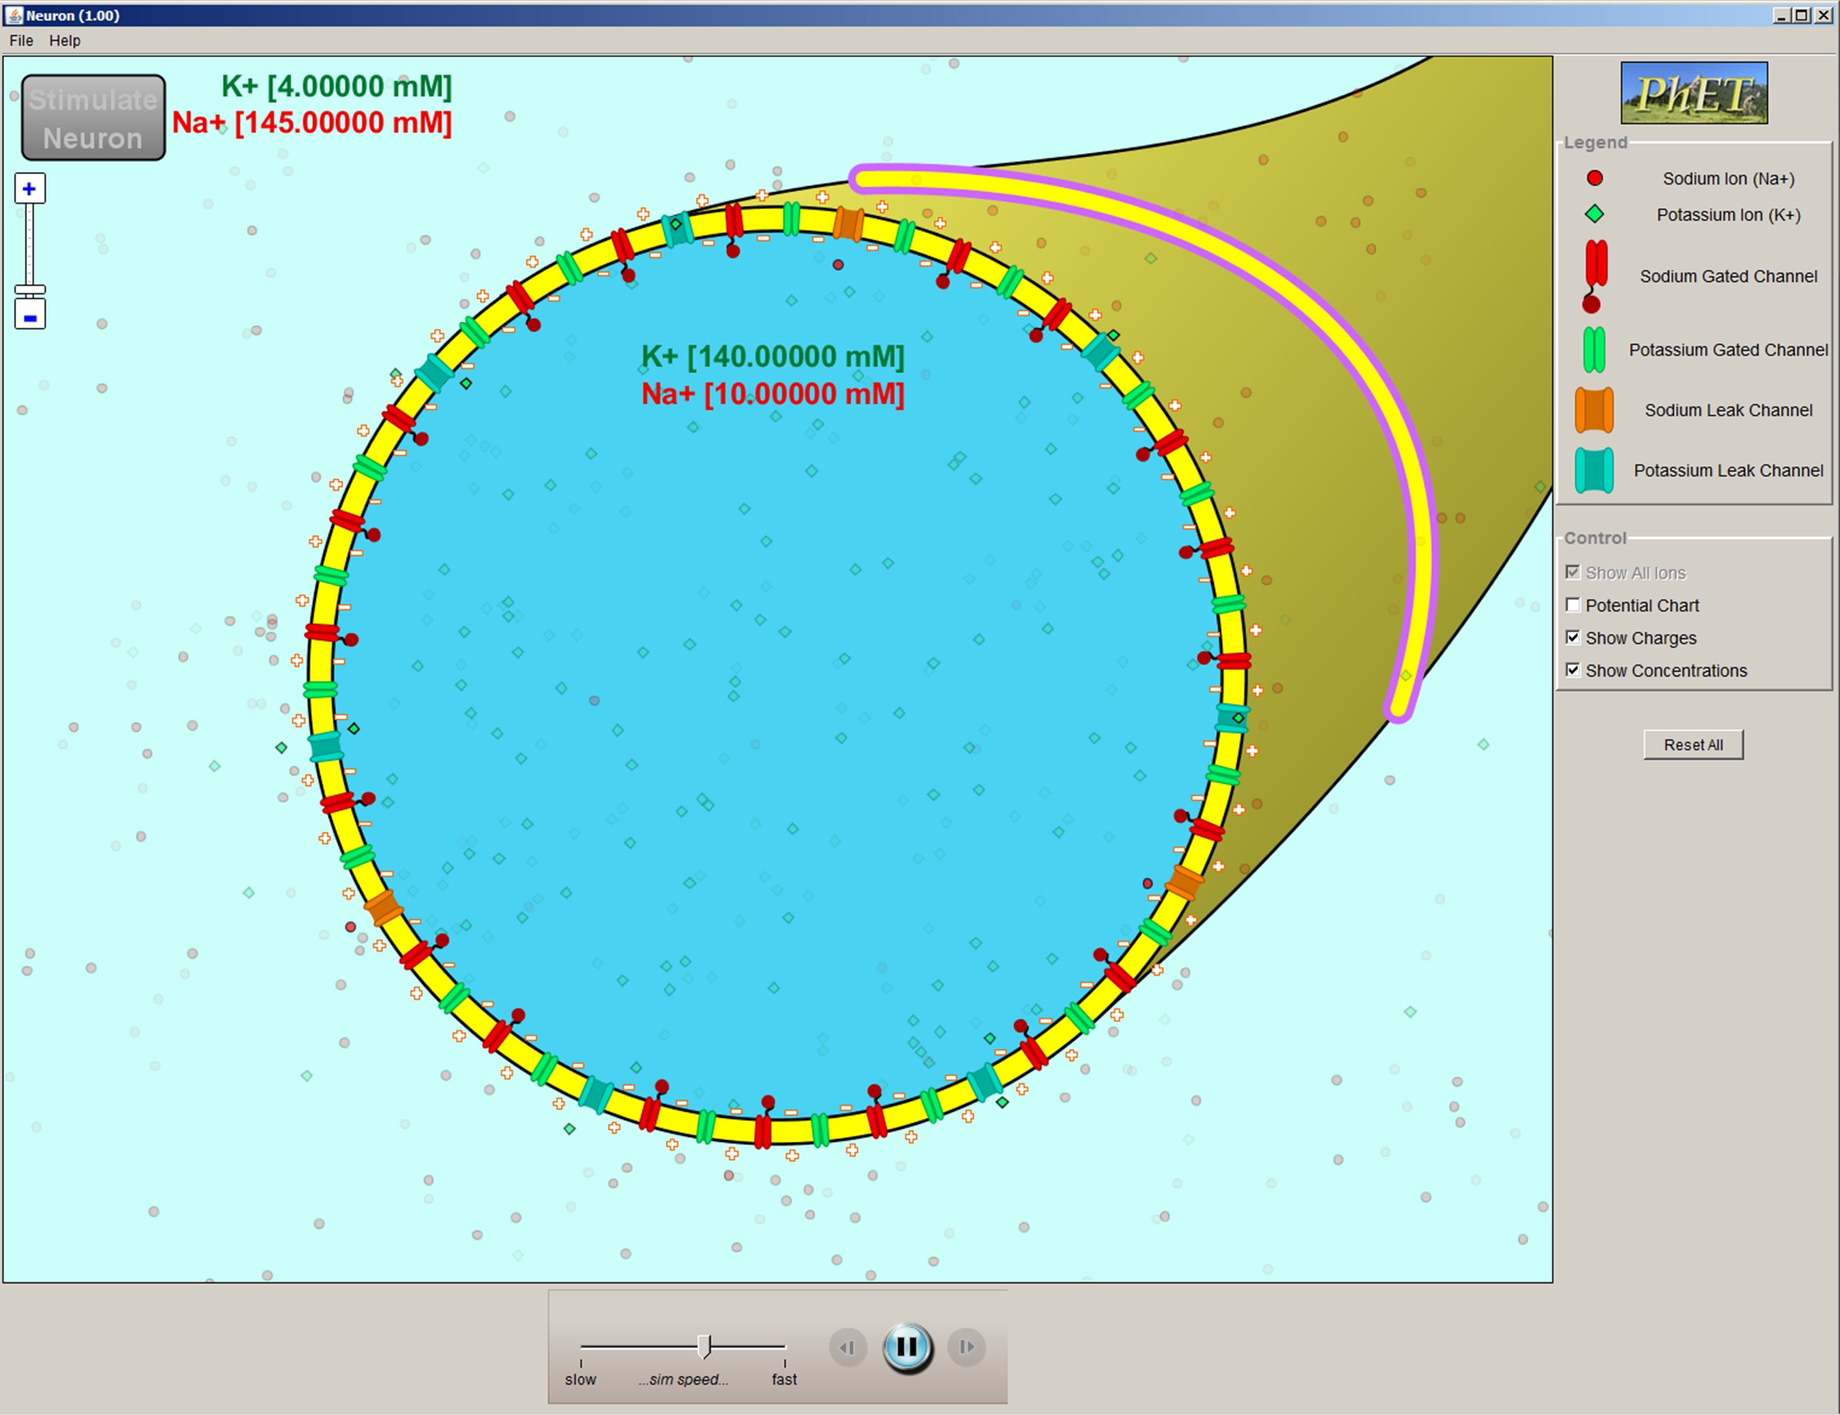Click the Potassium Gated Channel legend icon
The image size is (1840, 1415).
(1594, 350)
